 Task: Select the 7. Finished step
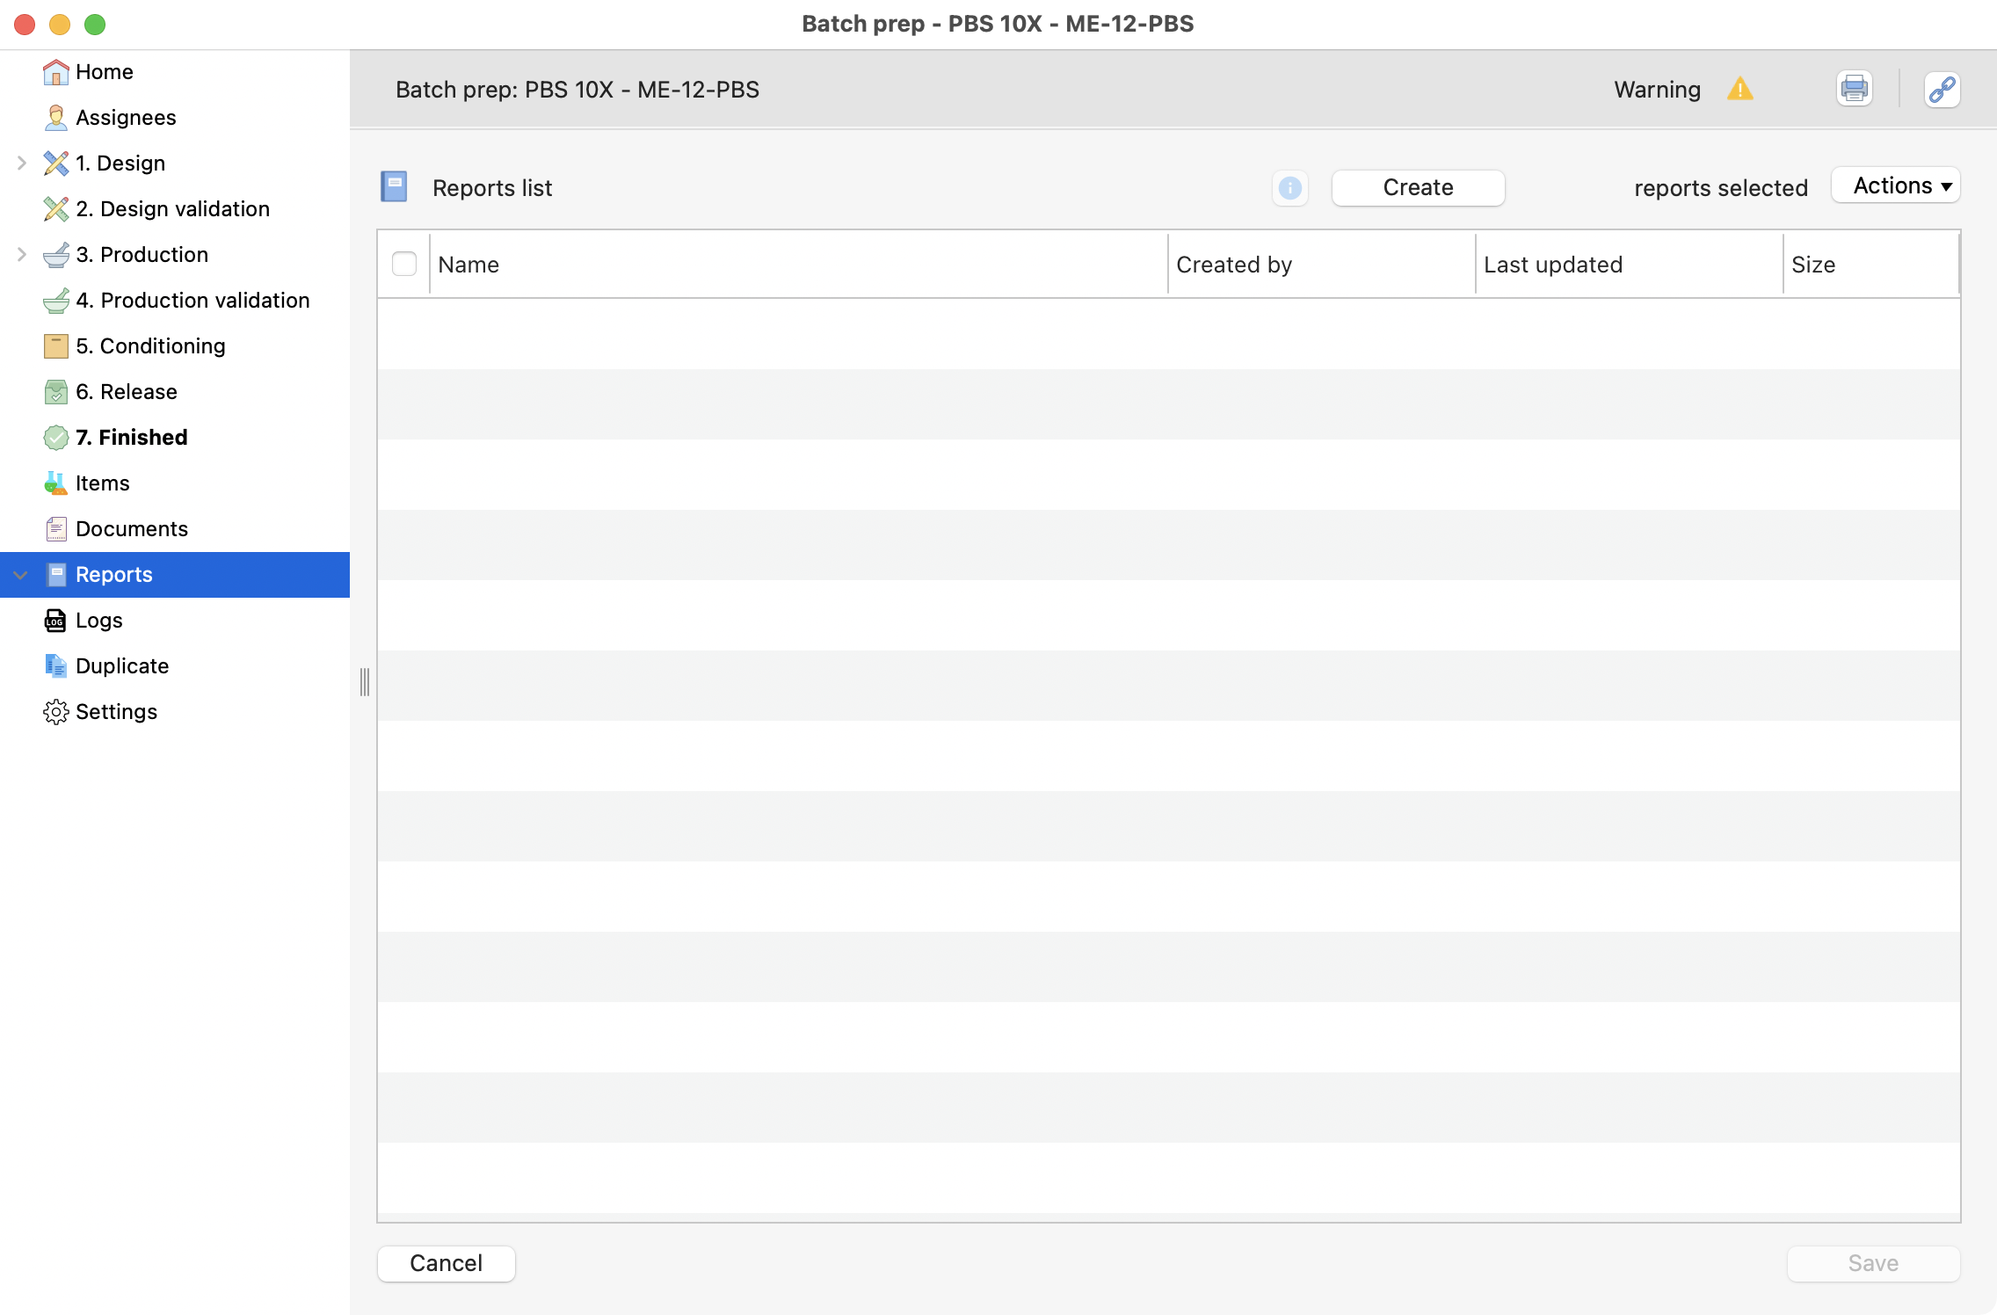(x=132, y=438)
